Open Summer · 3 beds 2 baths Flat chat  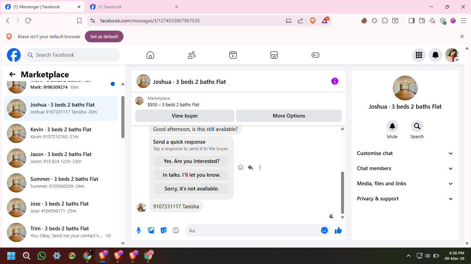[x=61, y=183]
